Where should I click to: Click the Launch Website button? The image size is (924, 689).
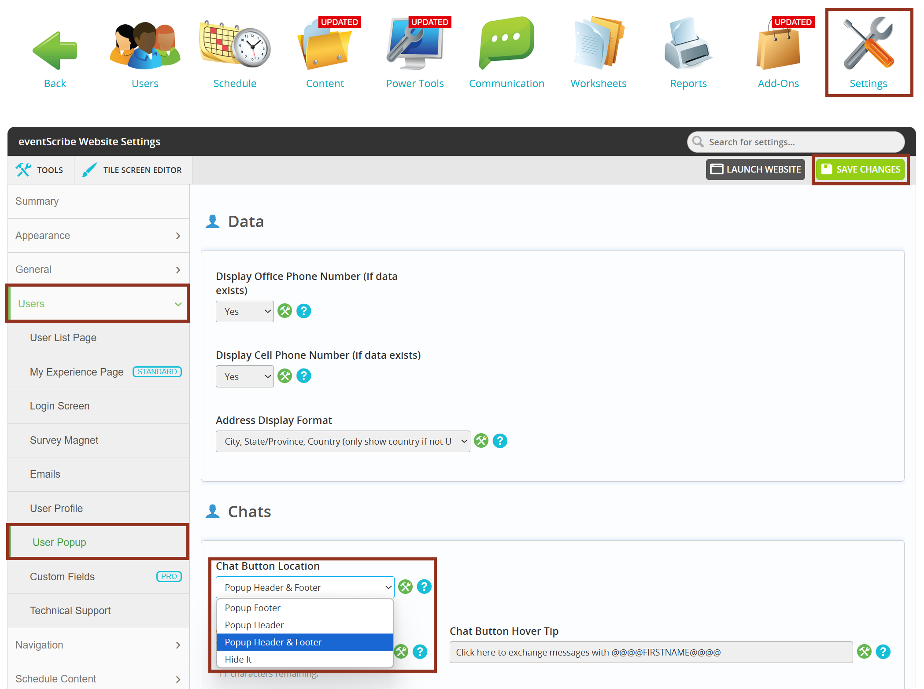[x=755, y=169]
